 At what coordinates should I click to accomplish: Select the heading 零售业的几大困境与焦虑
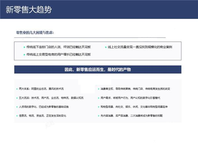[35, 33]
